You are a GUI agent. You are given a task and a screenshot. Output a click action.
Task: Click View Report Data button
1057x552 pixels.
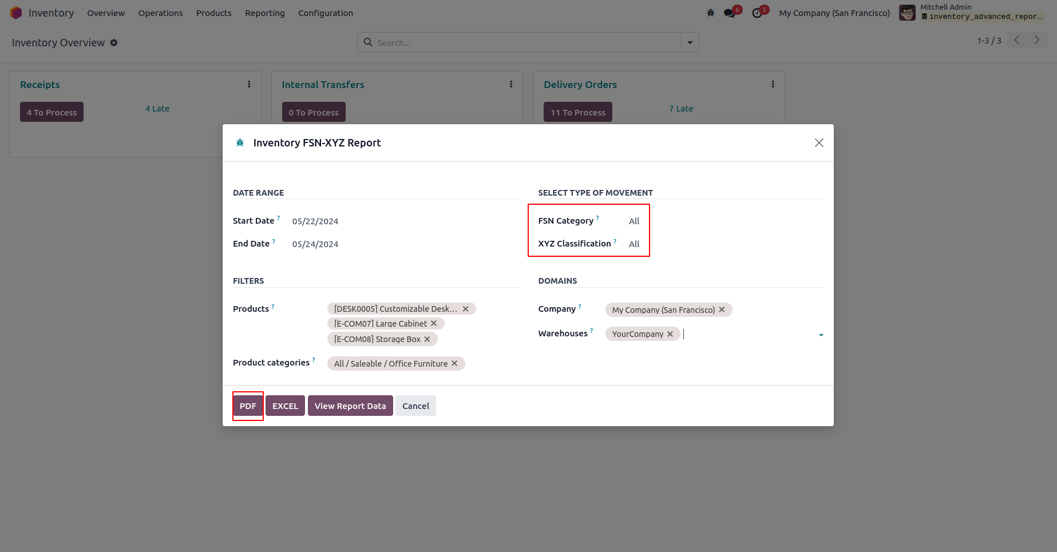[350, 406]
